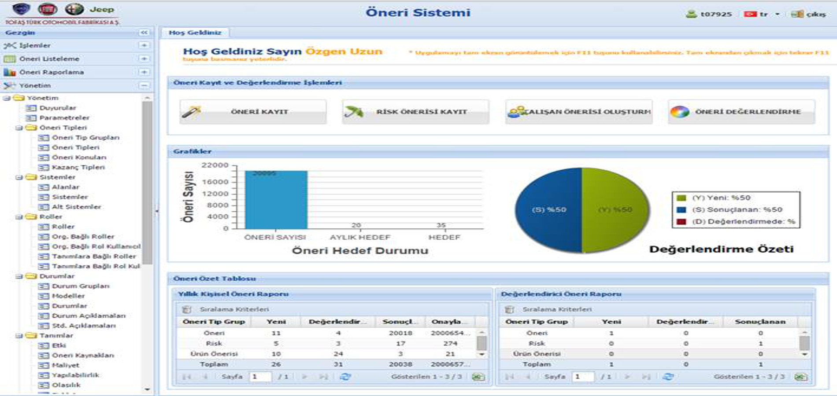Open Alanlar tree item

65,187
